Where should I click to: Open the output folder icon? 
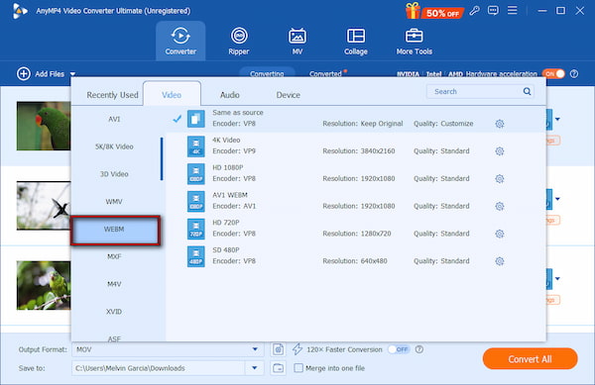pyautogui.click(x=278, y=368)
